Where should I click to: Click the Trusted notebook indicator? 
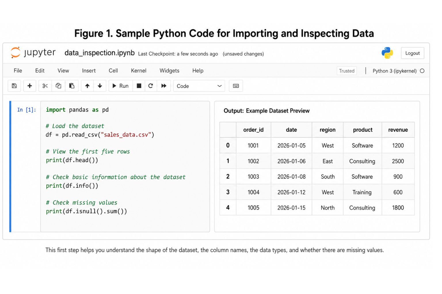click(x=347, y=71)
